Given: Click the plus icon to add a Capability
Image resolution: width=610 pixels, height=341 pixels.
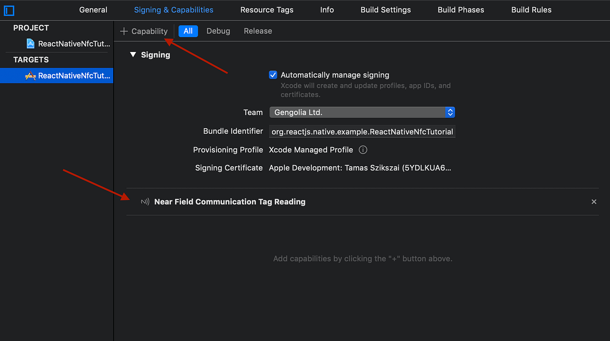Looking at the screenshot, I should pos(124,31).
